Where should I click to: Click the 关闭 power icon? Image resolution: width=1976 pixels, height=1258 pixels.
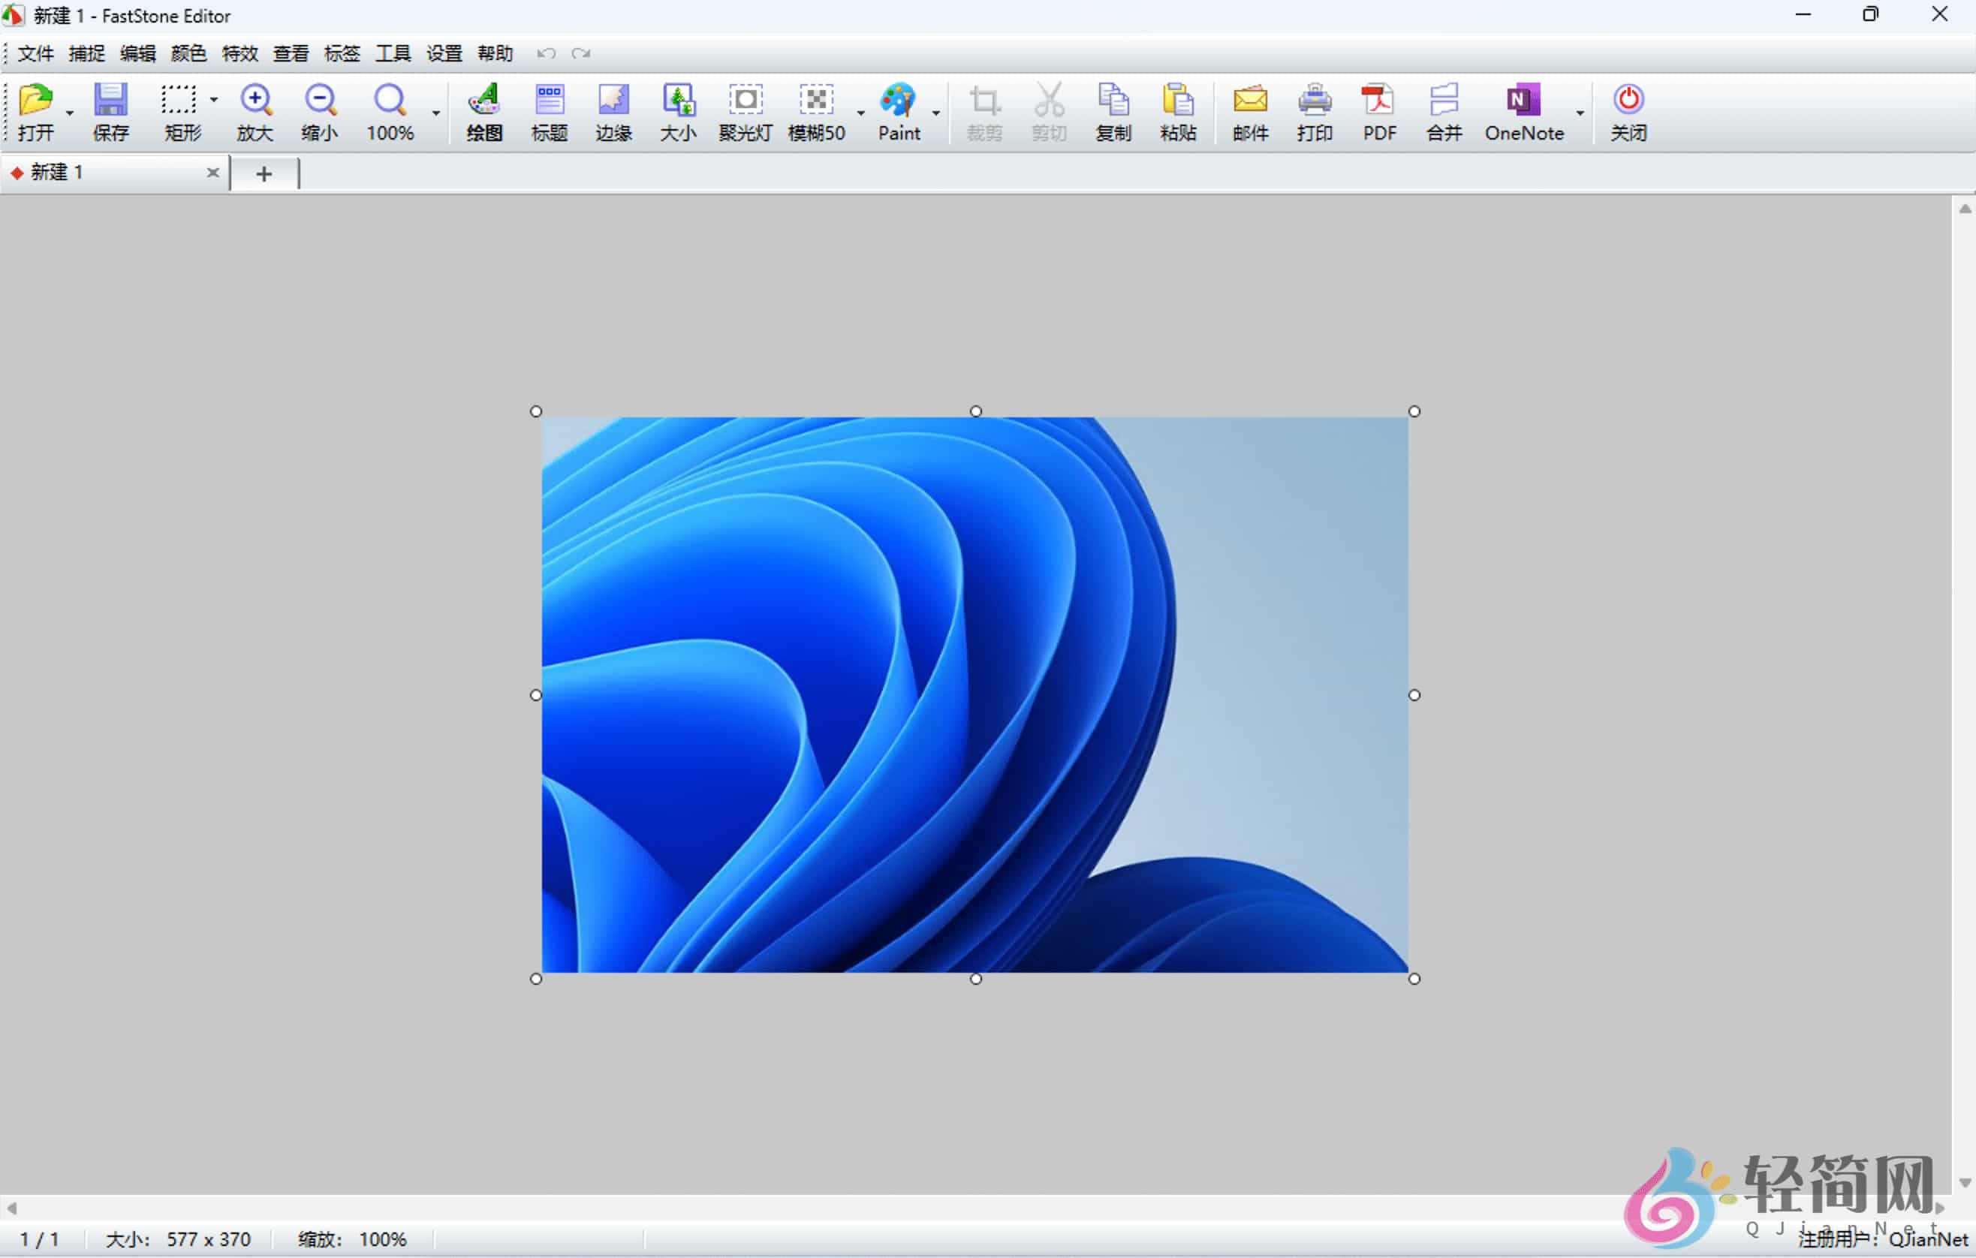pos(1629,100)
